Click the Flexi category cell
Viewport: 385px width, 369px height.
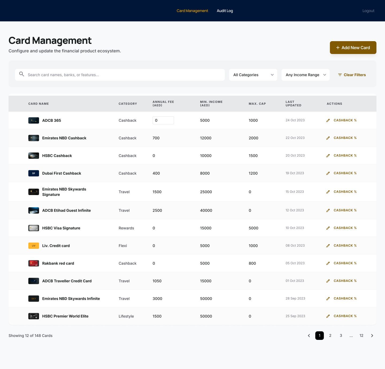[x=123, y=246]
